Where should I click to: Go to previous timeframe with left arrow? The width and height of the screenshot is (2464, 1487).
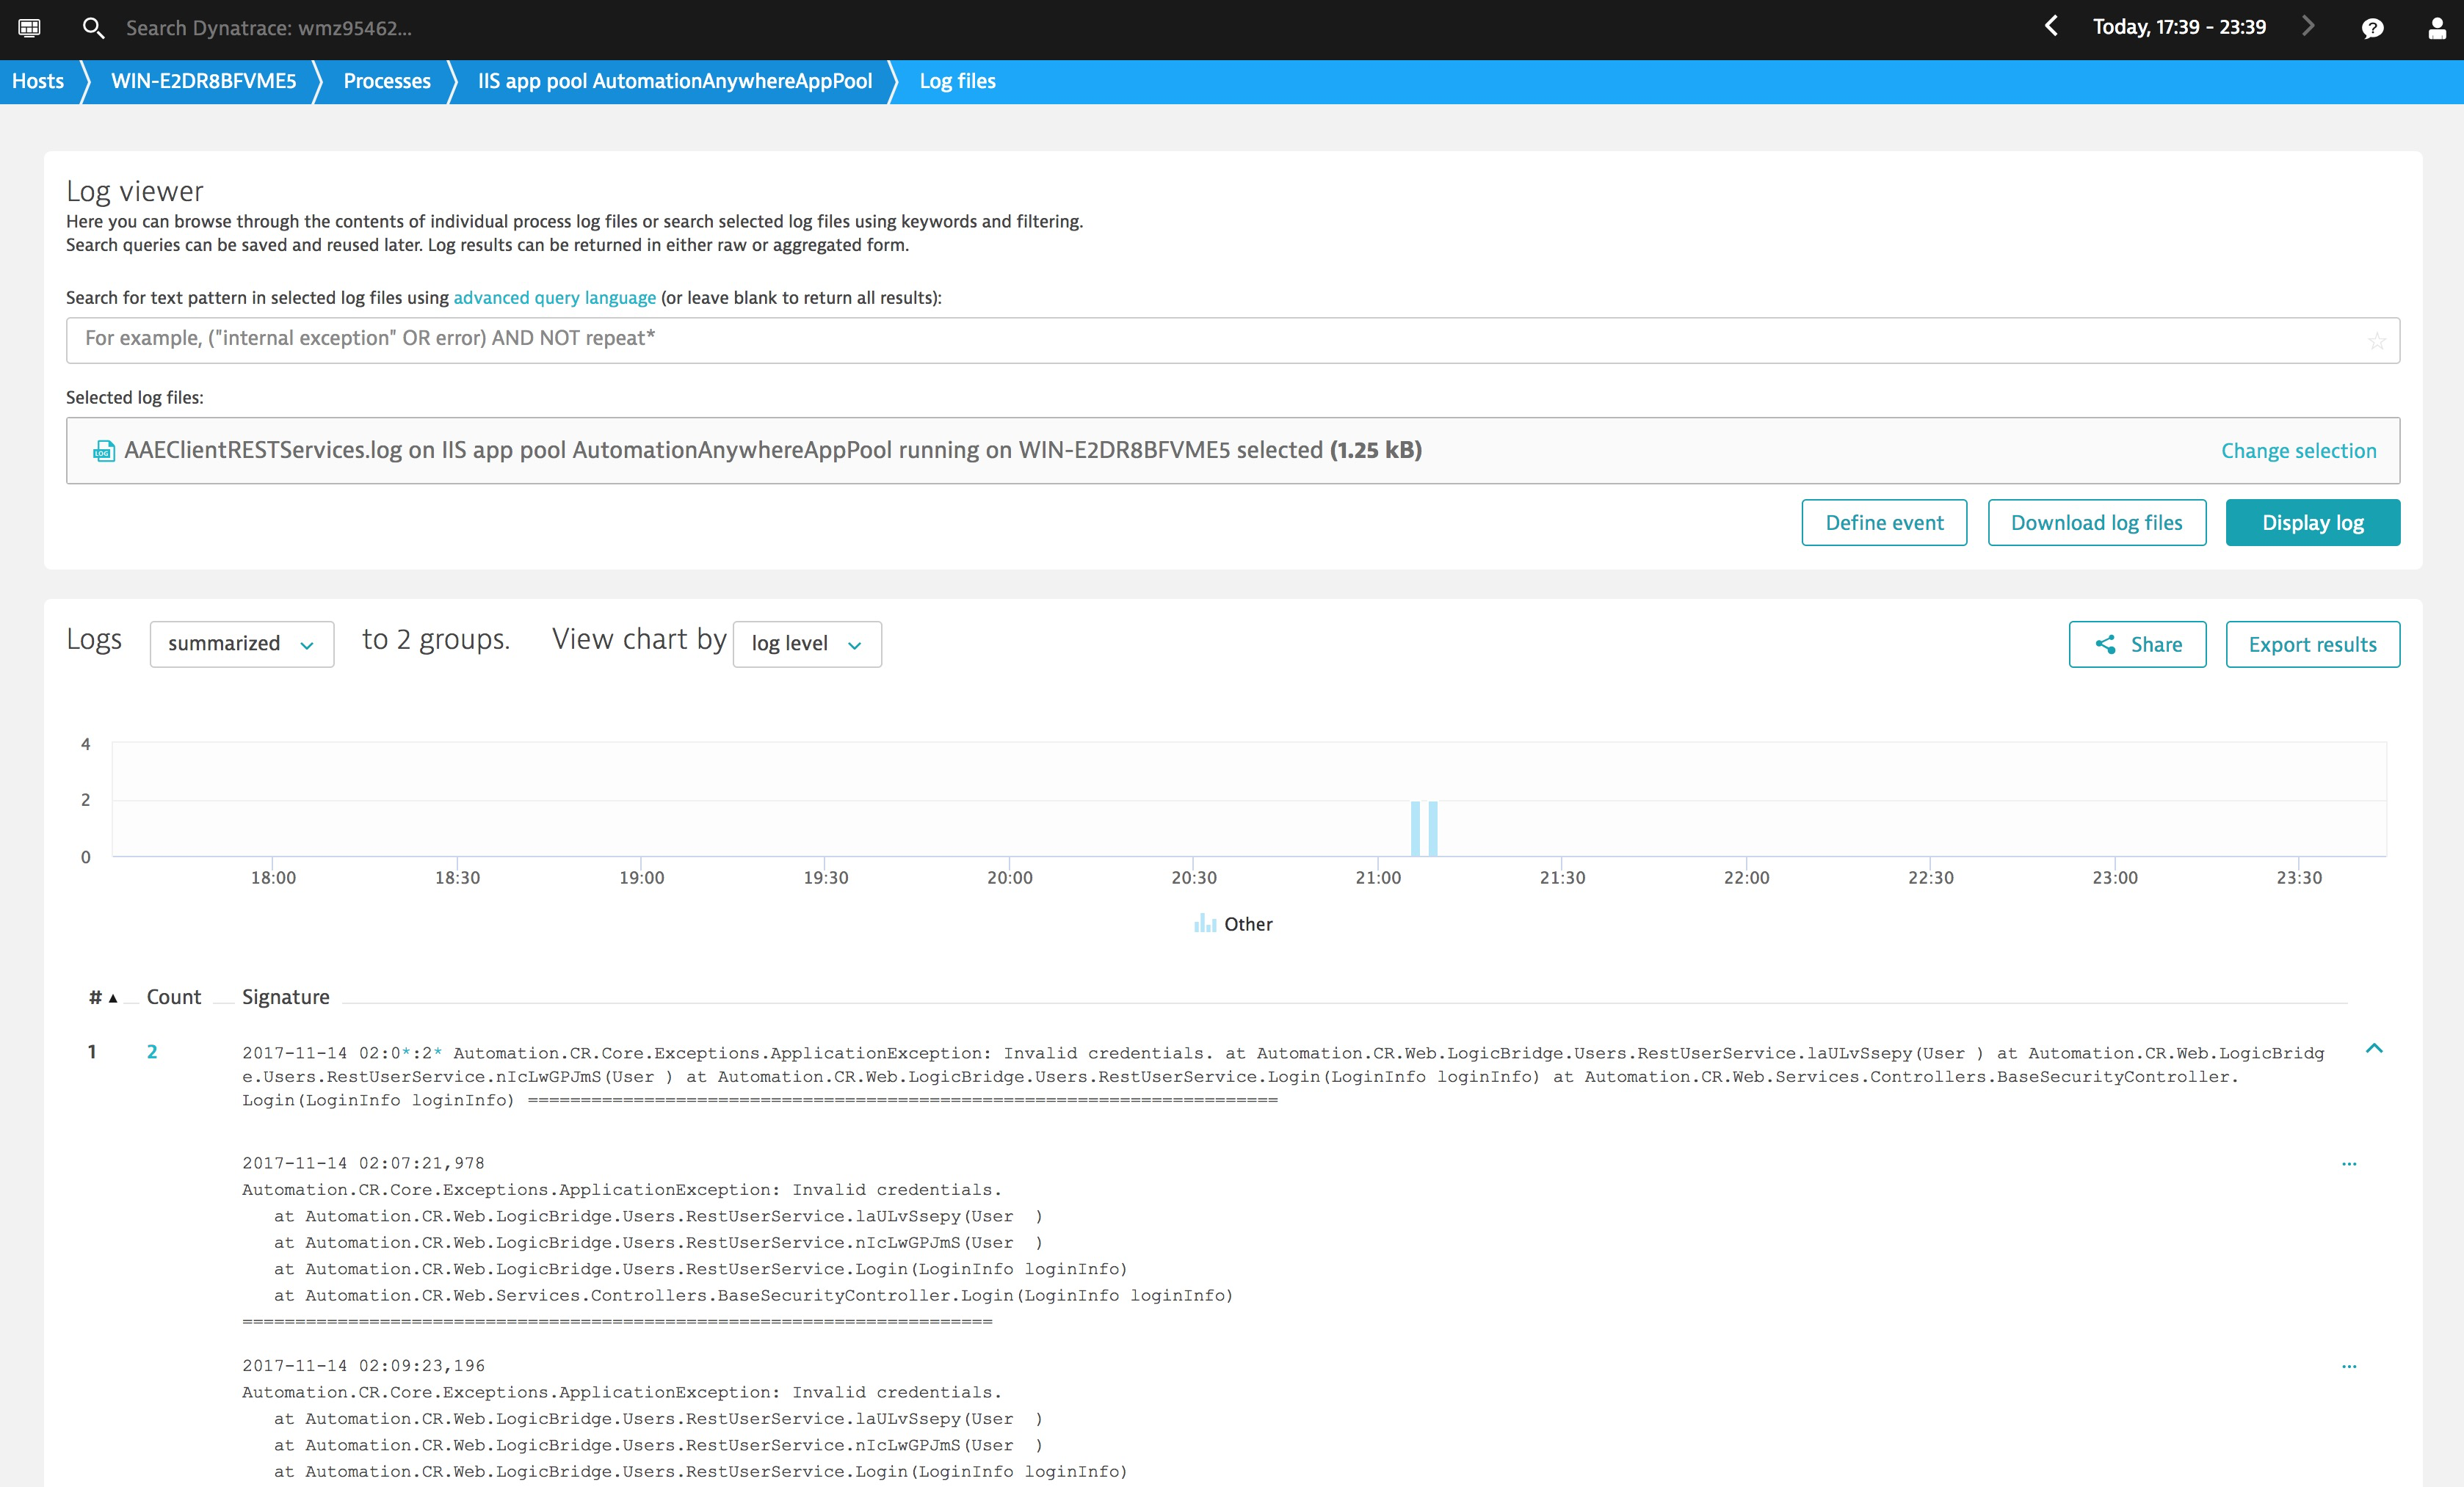[2051, 27]
